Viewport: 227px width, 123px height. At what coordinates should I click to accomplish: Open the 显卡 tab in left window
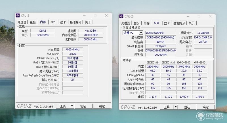[x=63, y=22]
